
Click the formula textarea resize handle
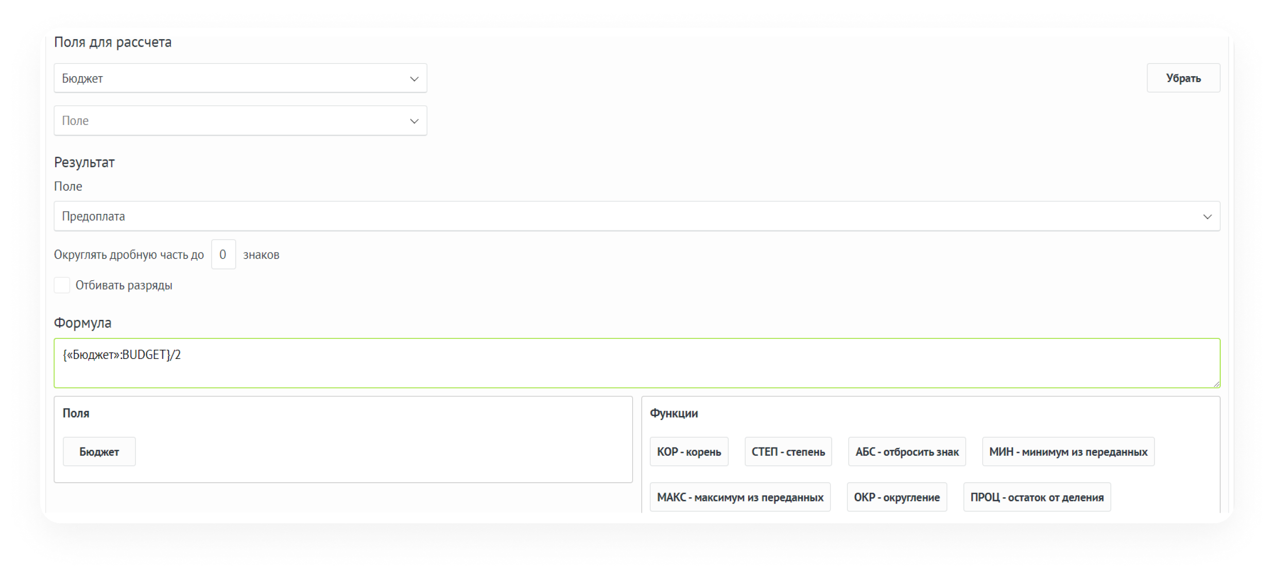(x=1216, y=384)
